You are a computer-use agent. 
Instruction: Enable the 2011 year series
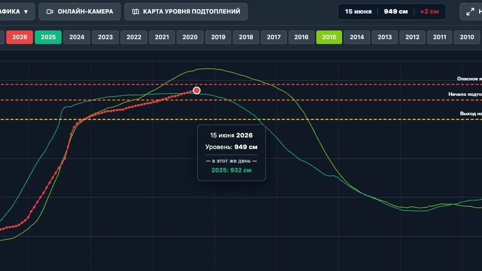pos(439,37)
